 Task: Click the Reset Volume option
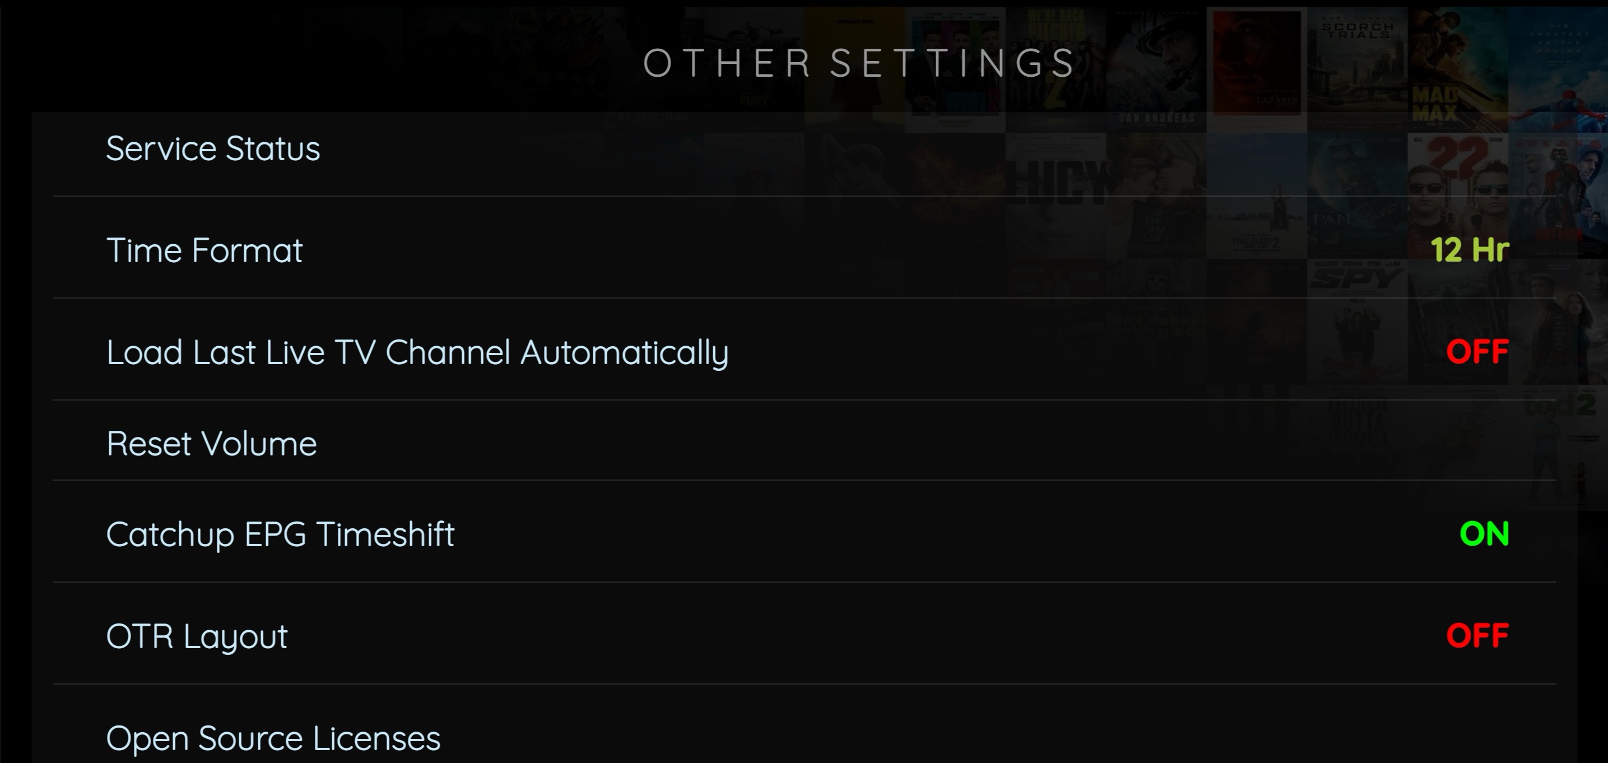[x=212, y=444]
